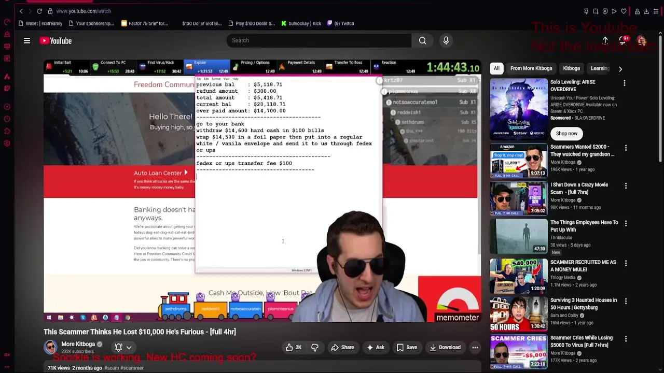Viewport: 664px width, 373px height.
Task: Open the Scammers Wanted $2000 thumbnail
Action: click(x=518, y=161)
